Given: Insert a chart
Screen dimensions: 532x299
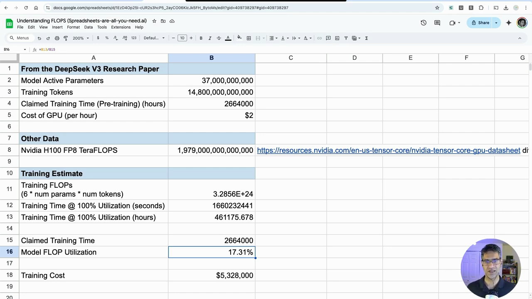Looking at the screenshot, I should [x=337, y=38].
